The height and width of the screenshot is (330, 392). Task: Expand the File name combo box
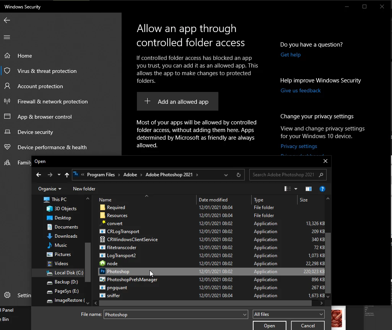click(x=245, y=314)
